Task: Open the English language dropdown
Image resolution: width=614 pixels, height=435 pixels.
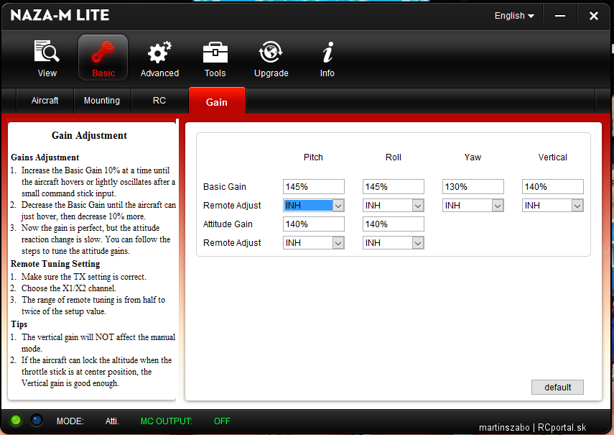Action: pos(514,16)
